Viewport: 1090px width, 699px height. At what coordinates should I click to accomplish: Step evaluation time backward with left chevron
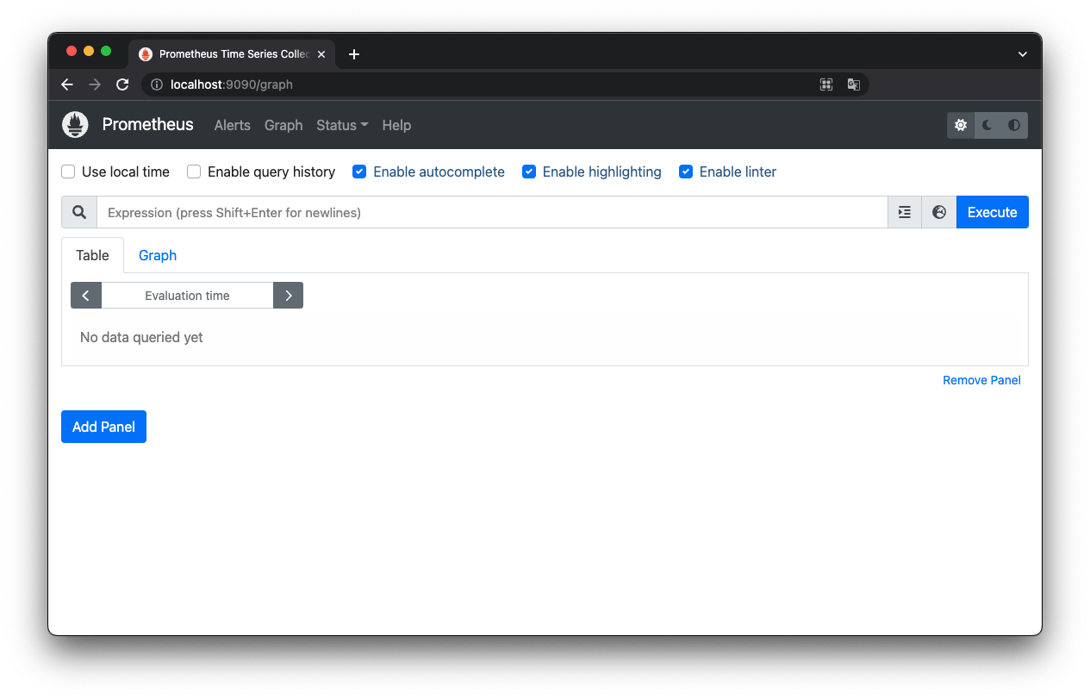(85, 295)
